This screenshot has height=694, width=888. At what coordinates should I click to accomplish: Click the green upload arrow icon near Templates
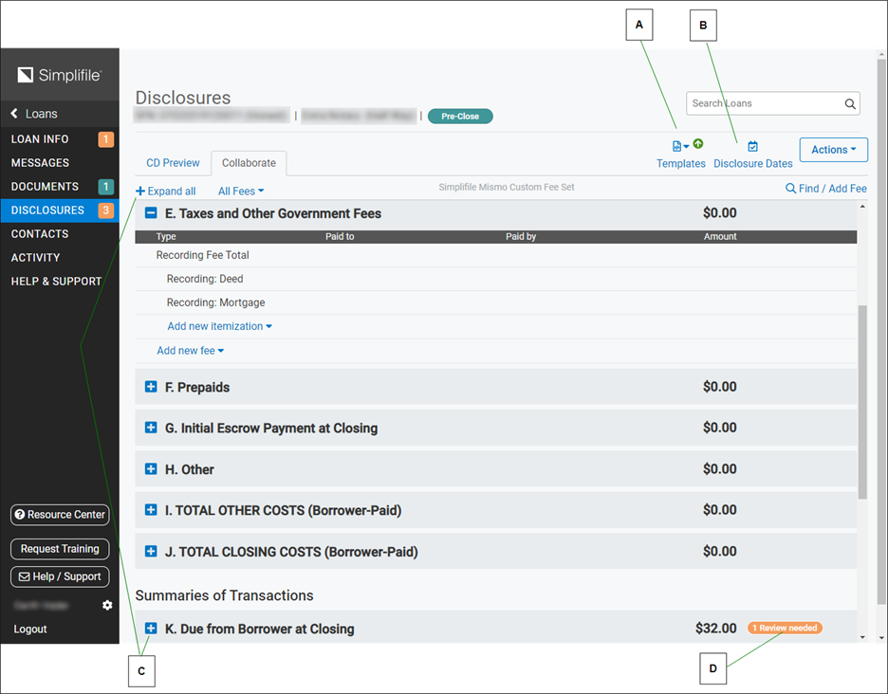[x=698, y=144]
